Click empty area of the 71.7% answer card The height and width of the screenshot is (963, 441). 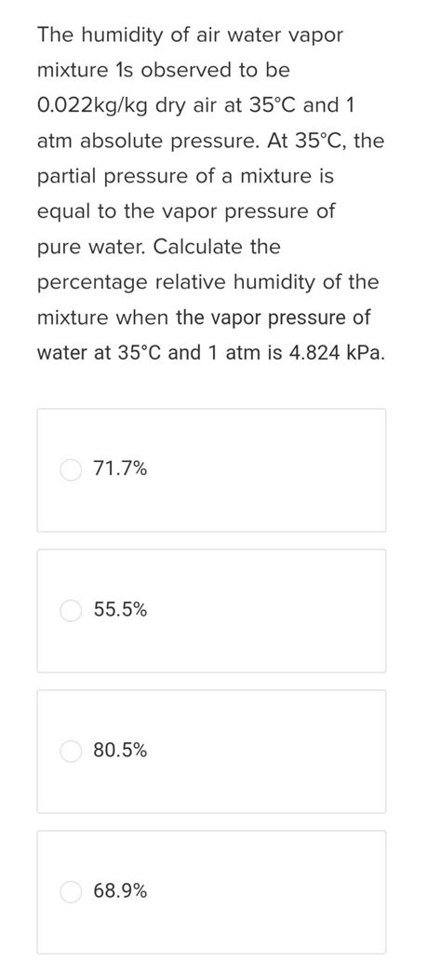pos(263,470)
